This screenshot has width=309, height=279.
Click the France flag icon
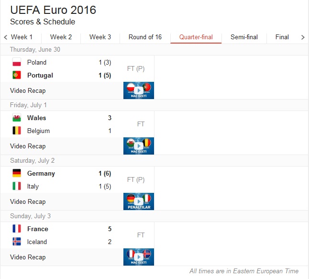click(17, 229)
